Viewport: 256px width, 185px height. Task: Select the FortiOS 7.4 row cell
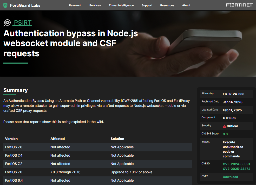tap(14, 155)
